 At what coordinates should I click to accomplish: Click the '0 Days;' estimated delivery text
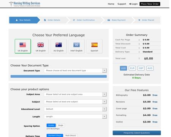(137, 78)
